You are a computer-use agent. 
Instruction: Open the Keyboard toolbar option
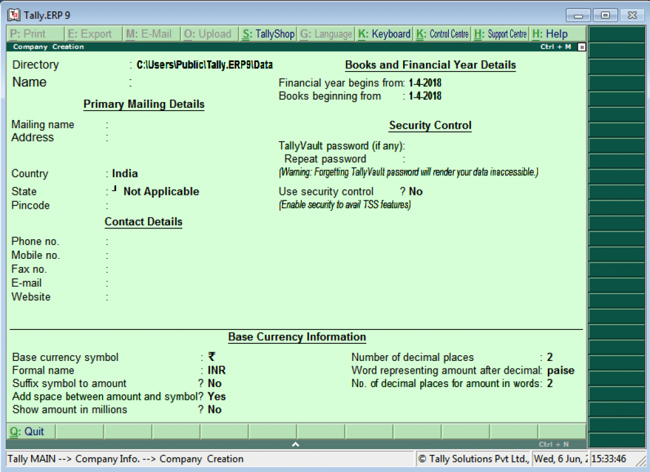click(384, 34)
